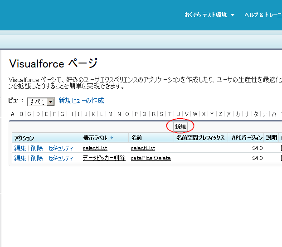Edit the datePicerDelete page via 編集
The width and height of the screenshot is (282, 247).
tap(20, 158)
